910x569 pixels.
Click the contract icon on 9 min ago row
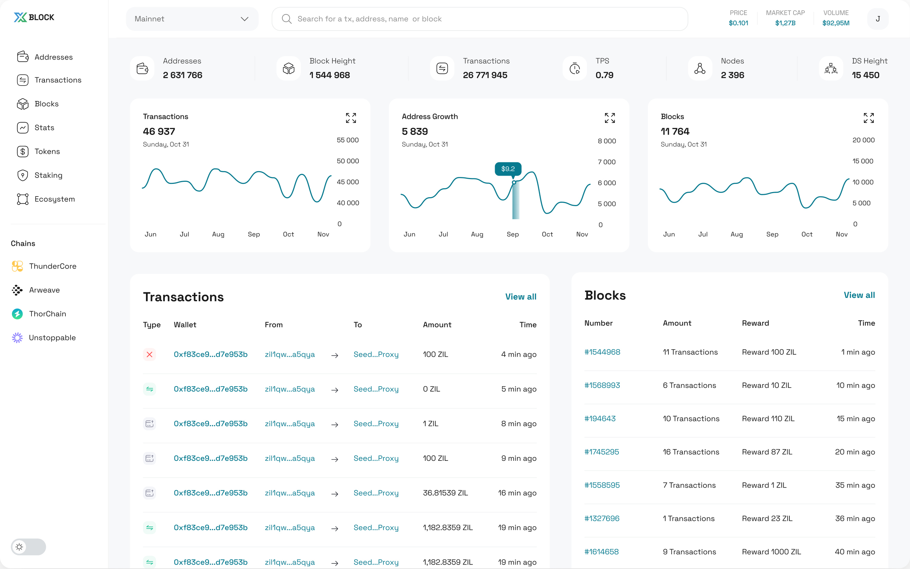(149, 458)
